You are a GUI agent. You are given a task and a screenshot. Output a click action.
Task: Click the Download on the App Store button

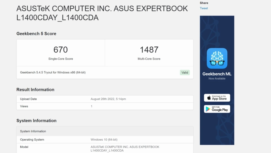217,98
